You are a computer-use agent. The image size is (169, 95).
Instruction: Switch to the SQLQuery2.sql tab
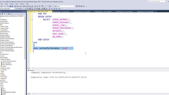[x=124, y=12]
